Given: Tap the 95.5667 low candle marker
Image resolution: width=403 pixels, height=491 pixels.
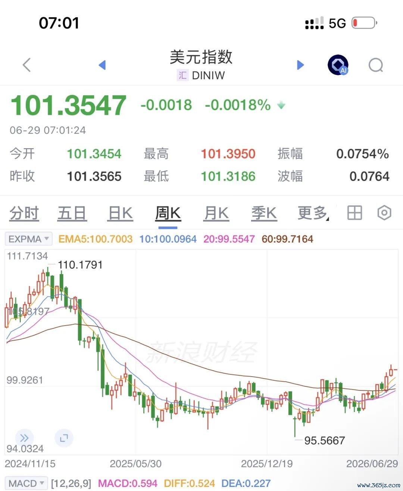Looking at the screenshot, I should [324, 440].
